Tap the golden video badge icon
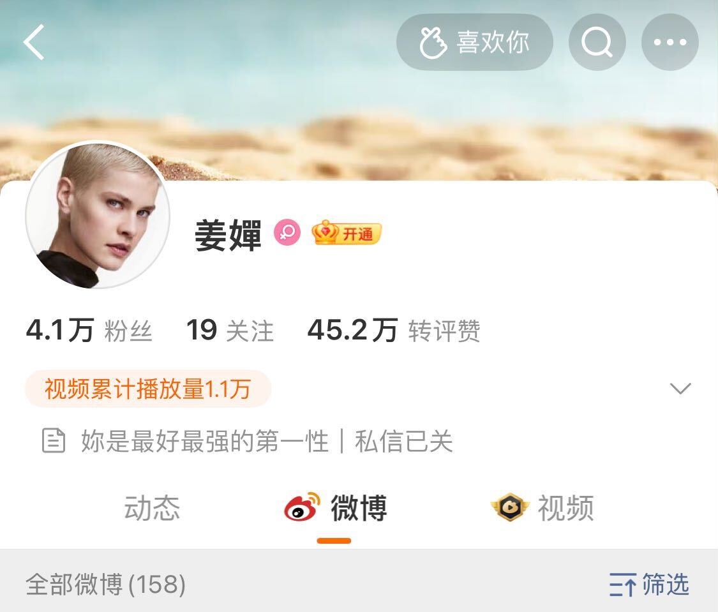Viewport: 718px width, 612px height. tap(510, 507)
